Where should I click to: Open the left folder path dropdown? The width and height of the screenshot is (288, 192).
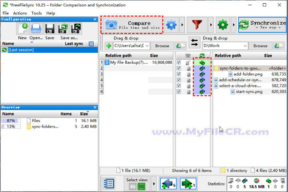tap(147, 46)
